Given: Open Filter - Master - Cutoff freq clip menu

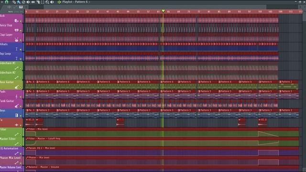Looking at the screenshot, I should (27, 139).
